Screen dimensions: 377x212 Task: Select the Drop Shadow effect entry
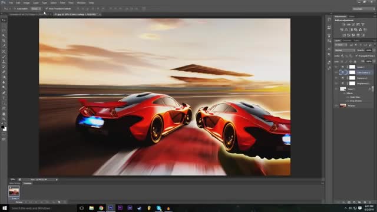pyautogui.click(x=356, y=101)
